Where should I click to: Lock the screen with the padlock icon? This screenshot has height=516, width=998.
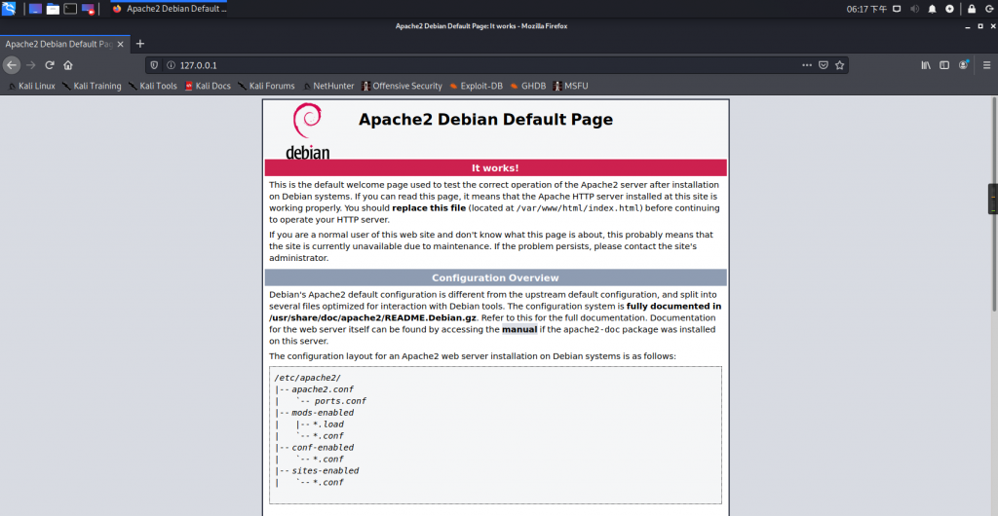pyautogui.click(x=972, y=9)
